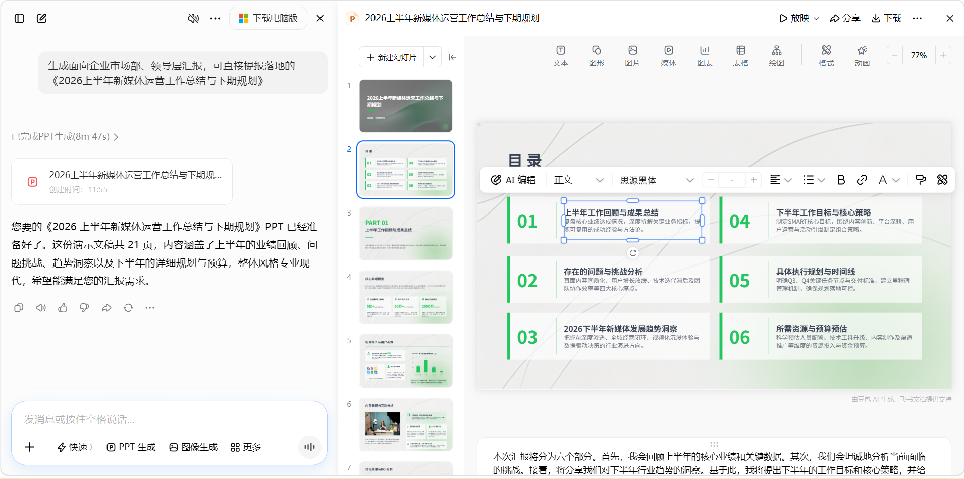
Task: Open 正文 text style dropdown
Action: coord(579,180)
